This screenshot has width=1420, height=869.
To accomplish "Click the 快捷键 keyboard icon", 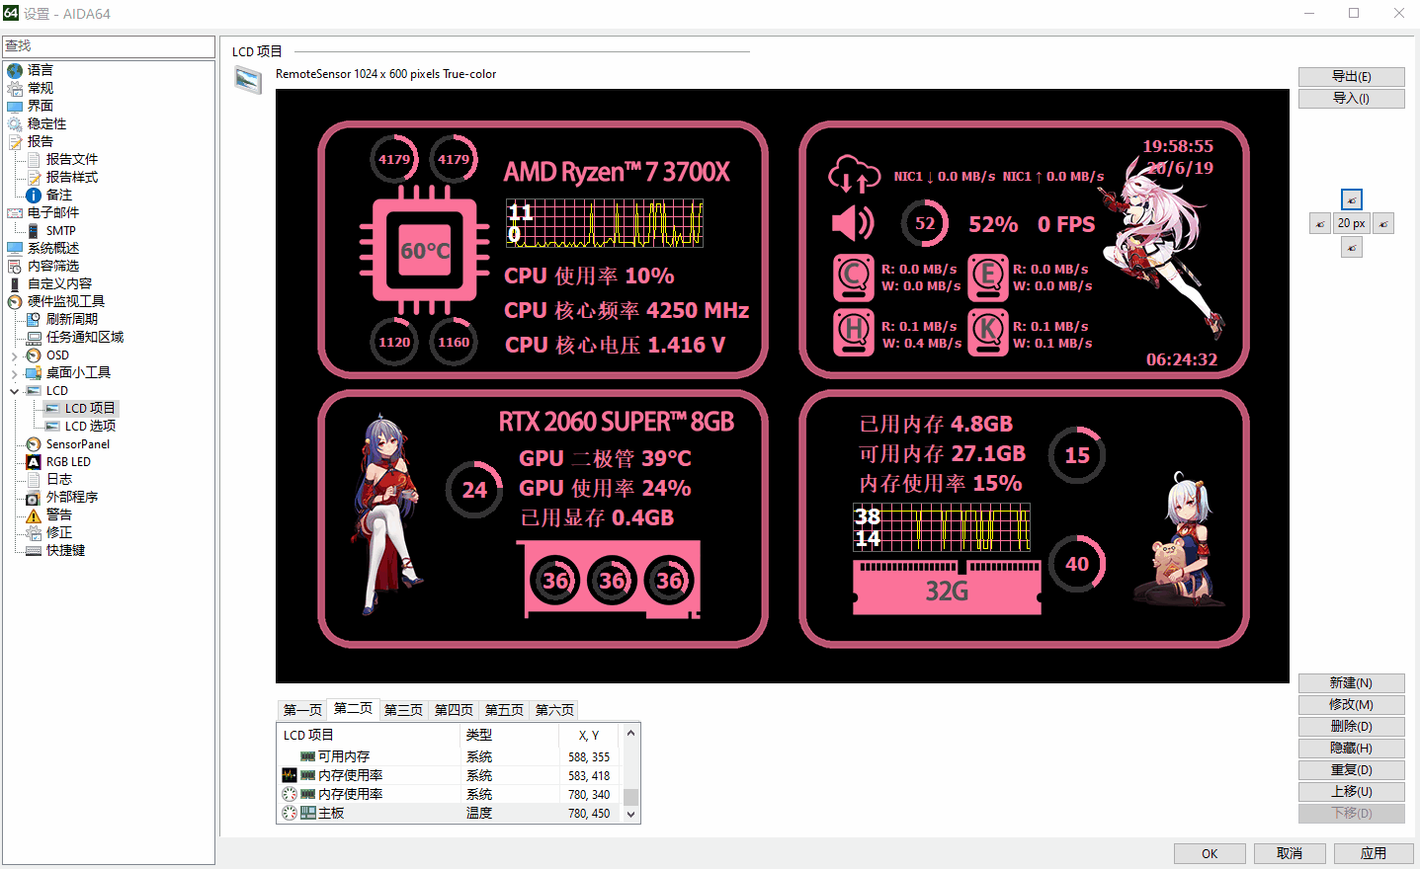I will click(34, 551).
